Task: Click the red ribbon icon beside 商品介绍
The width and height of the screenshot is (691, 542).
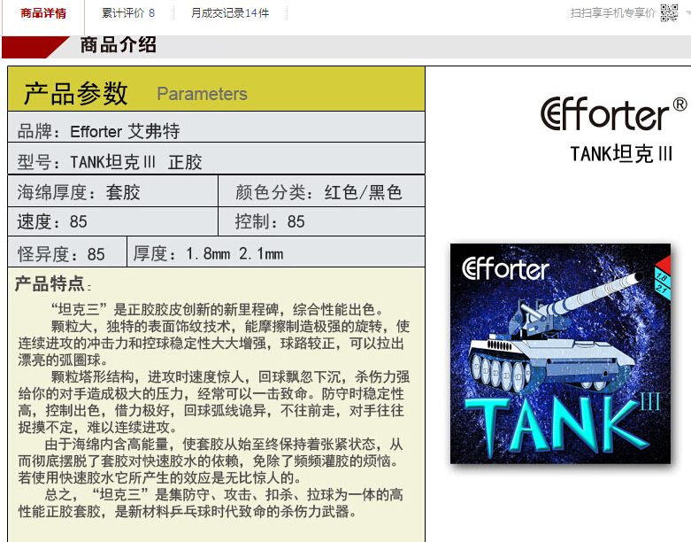Action: coord(35,46)
